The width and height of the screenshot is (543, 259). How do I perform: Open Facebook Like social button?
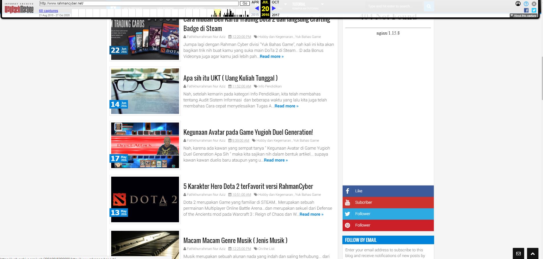pyautogui.click(x=388, y=191)
